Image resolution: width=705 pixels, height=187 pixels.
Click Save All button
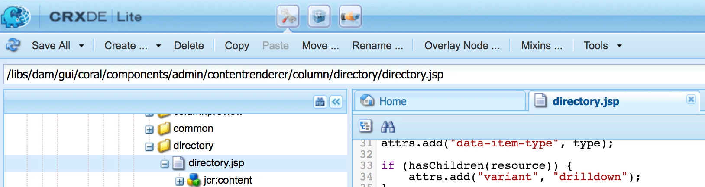(51, 46)
